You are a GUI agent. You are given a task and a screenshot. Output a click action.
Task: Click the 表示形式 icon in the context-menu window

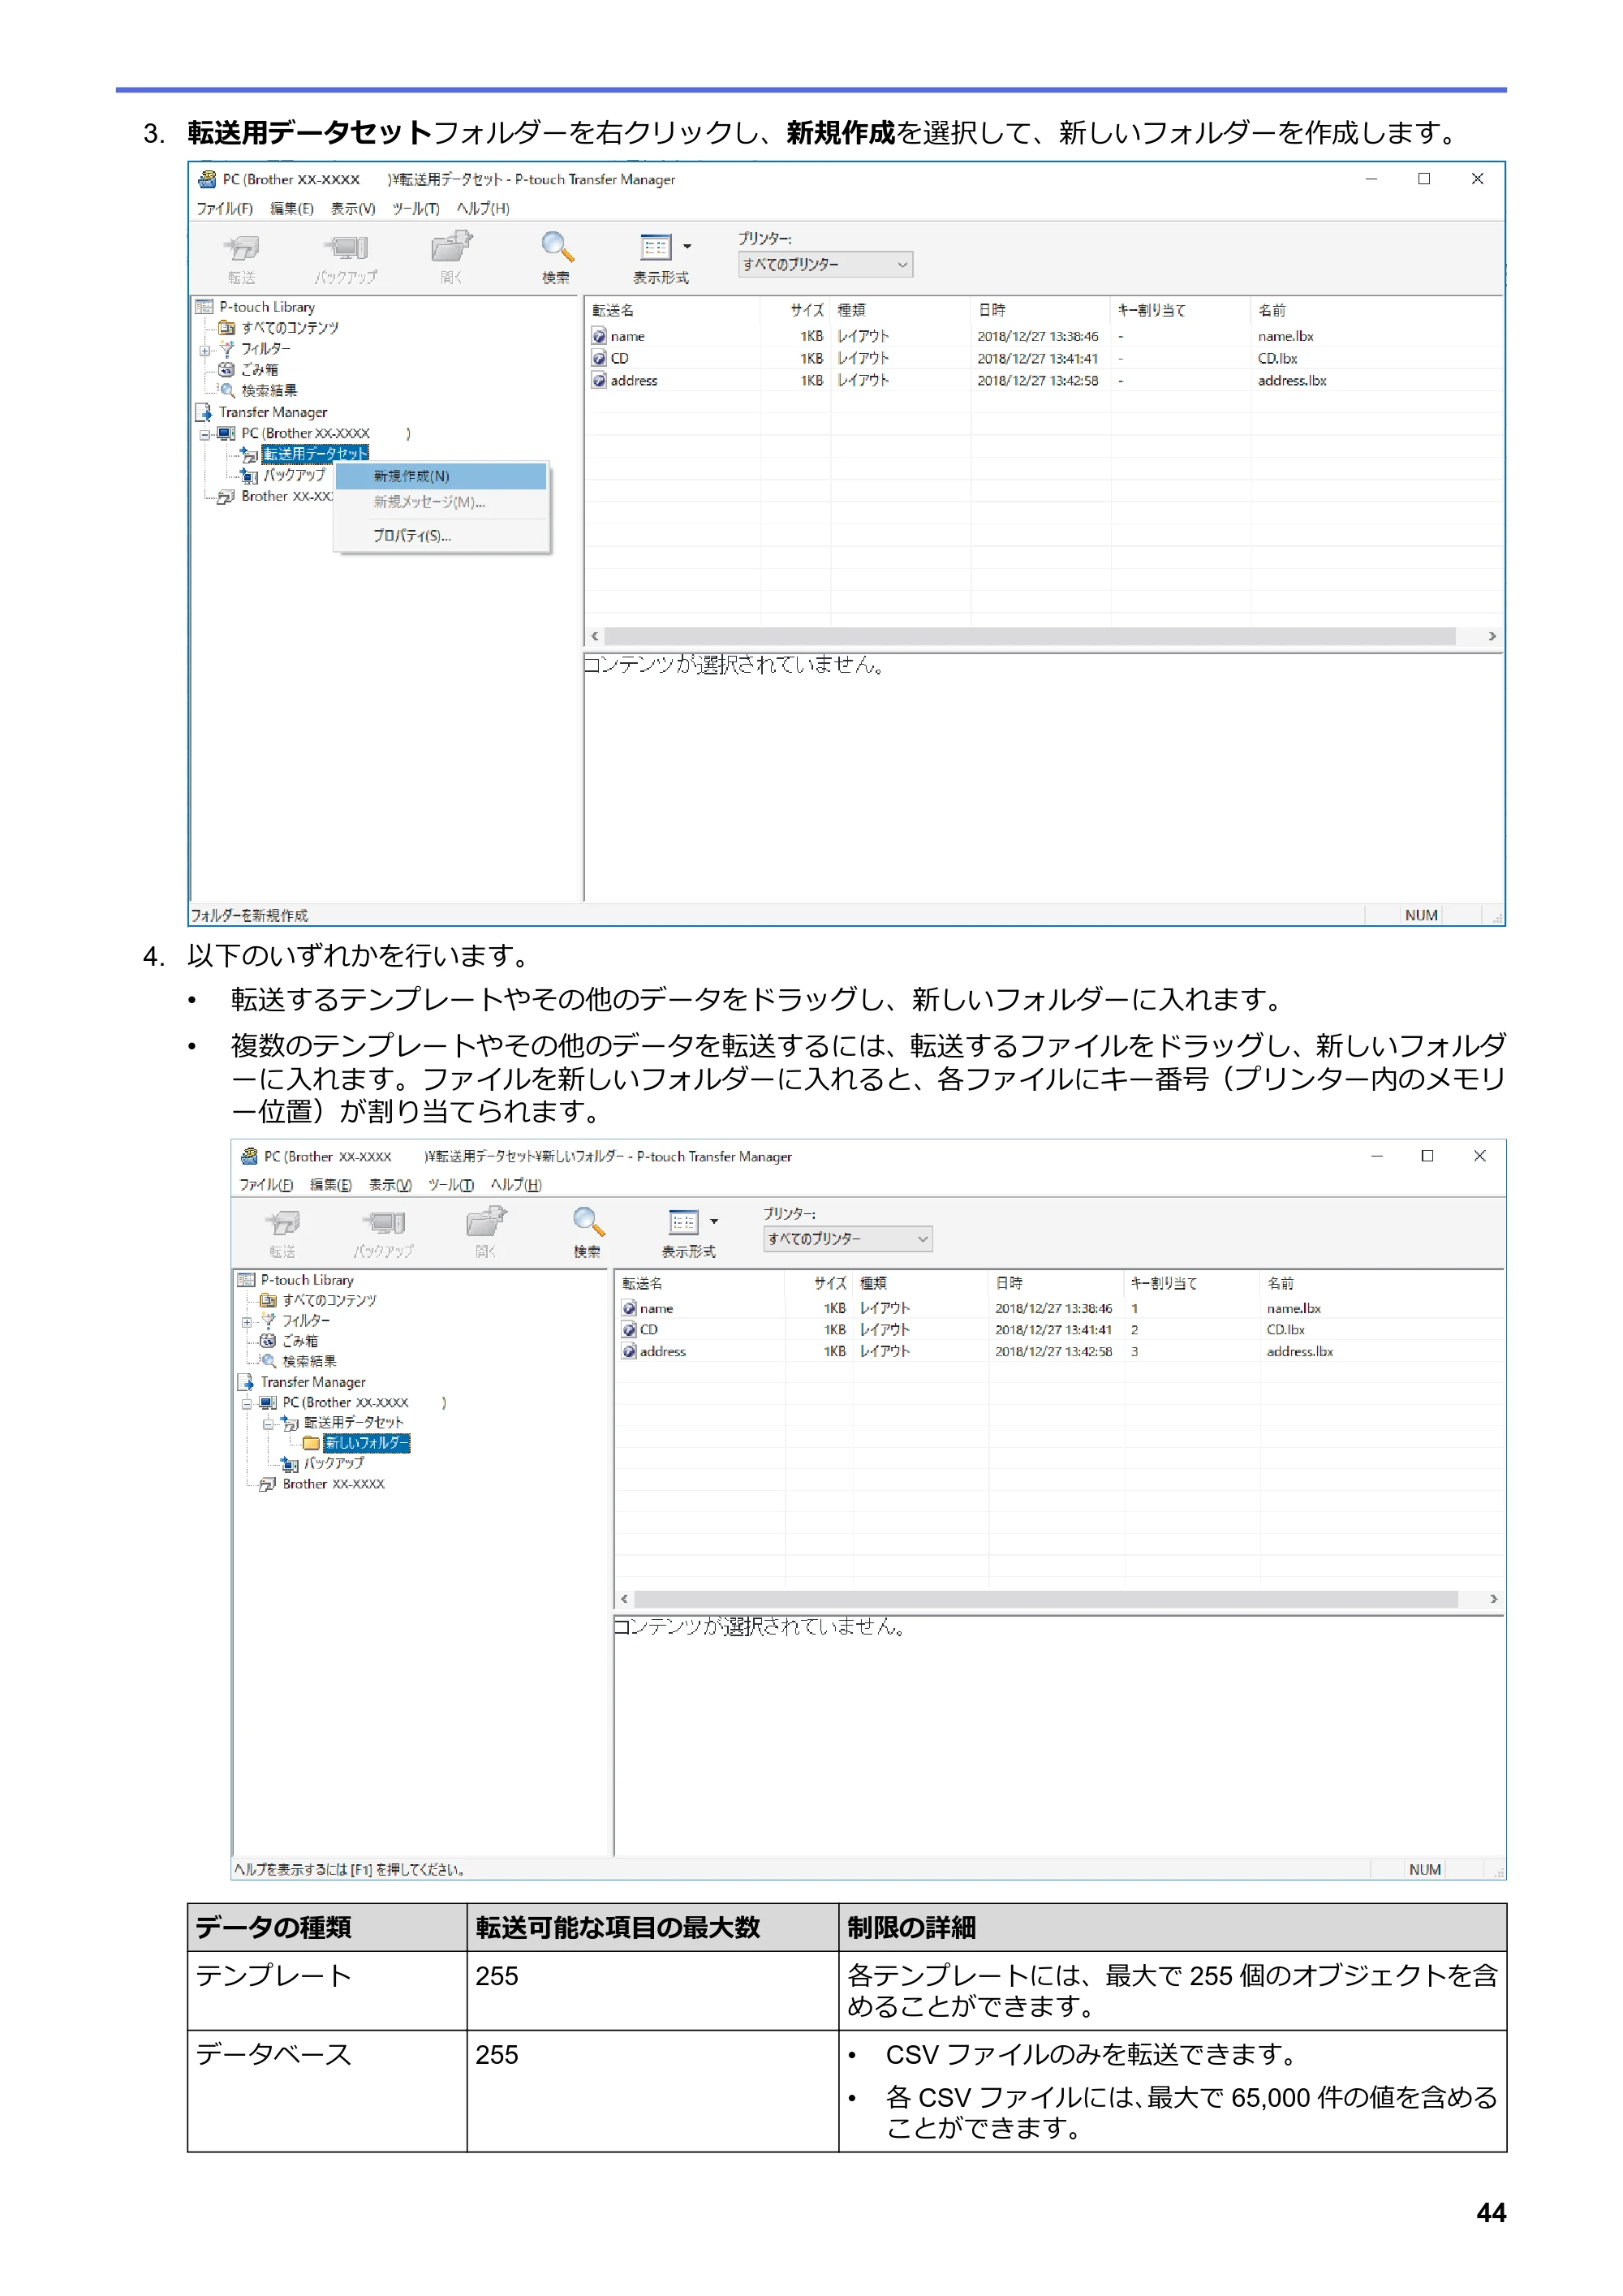point(656,247)
